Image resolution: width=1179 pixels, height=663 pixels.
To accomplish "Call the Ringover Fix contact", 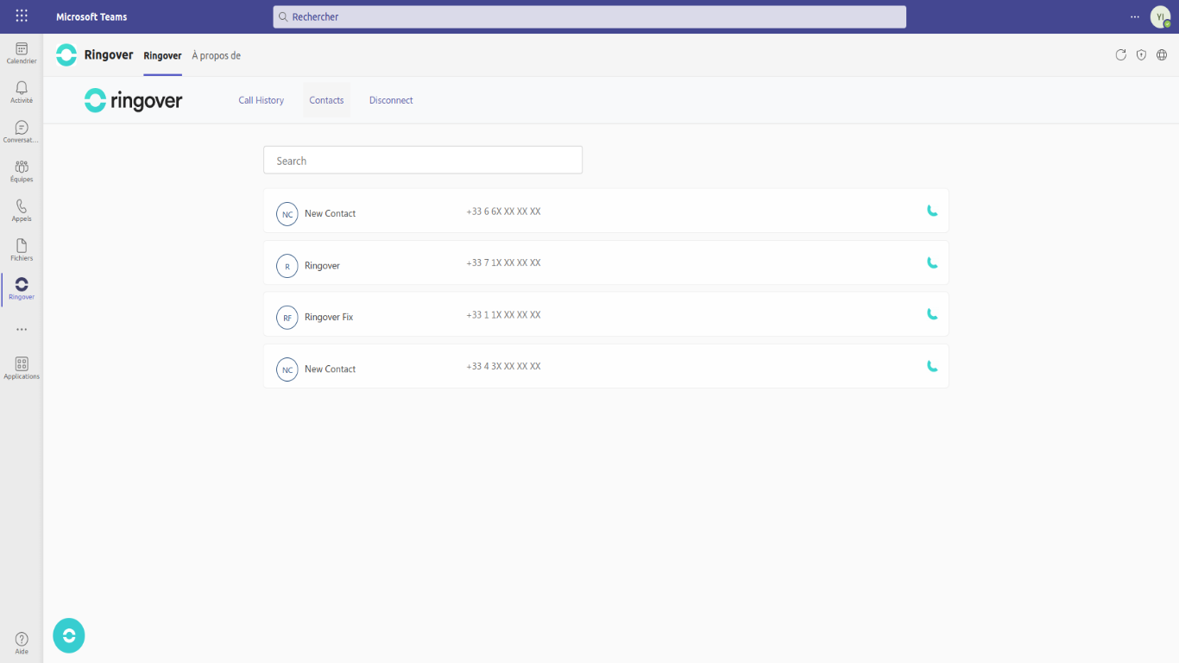I will pyautogui.click(x=932, y=314).
